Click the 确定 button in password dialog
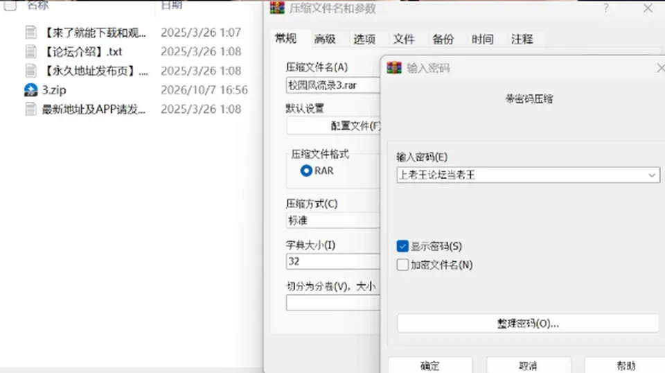 tap(430, 365)
